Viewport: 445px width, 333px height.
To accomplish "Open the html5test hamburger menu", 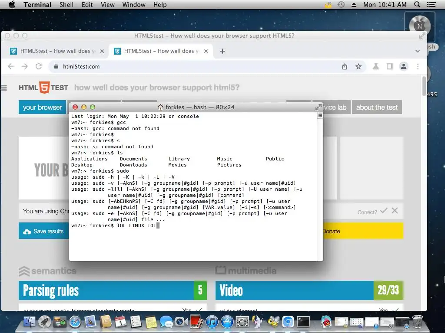I will pyautogui.click(x=4, y=88).
